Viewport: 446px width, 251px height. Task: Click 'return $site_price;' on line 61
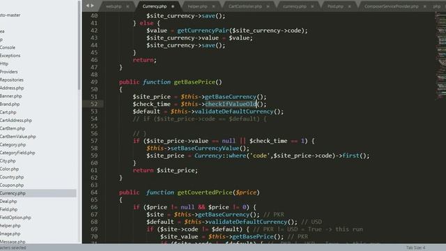pyautogui.click(x=165, y=170)
